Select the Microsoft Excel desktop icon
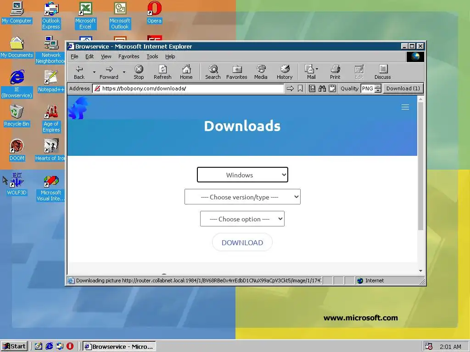 85,16
